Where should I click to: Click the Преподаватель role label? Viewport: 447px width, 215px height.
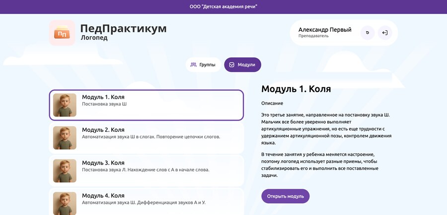tap(313, 36)
